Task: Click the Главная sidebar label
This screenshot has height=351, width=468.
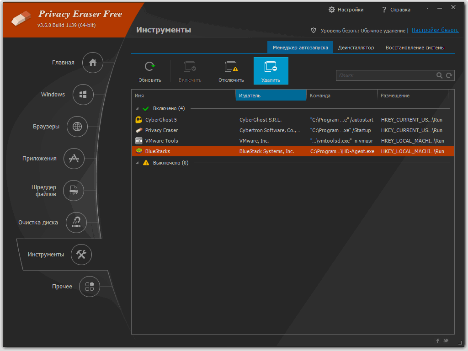Action: tap(63, 62)
